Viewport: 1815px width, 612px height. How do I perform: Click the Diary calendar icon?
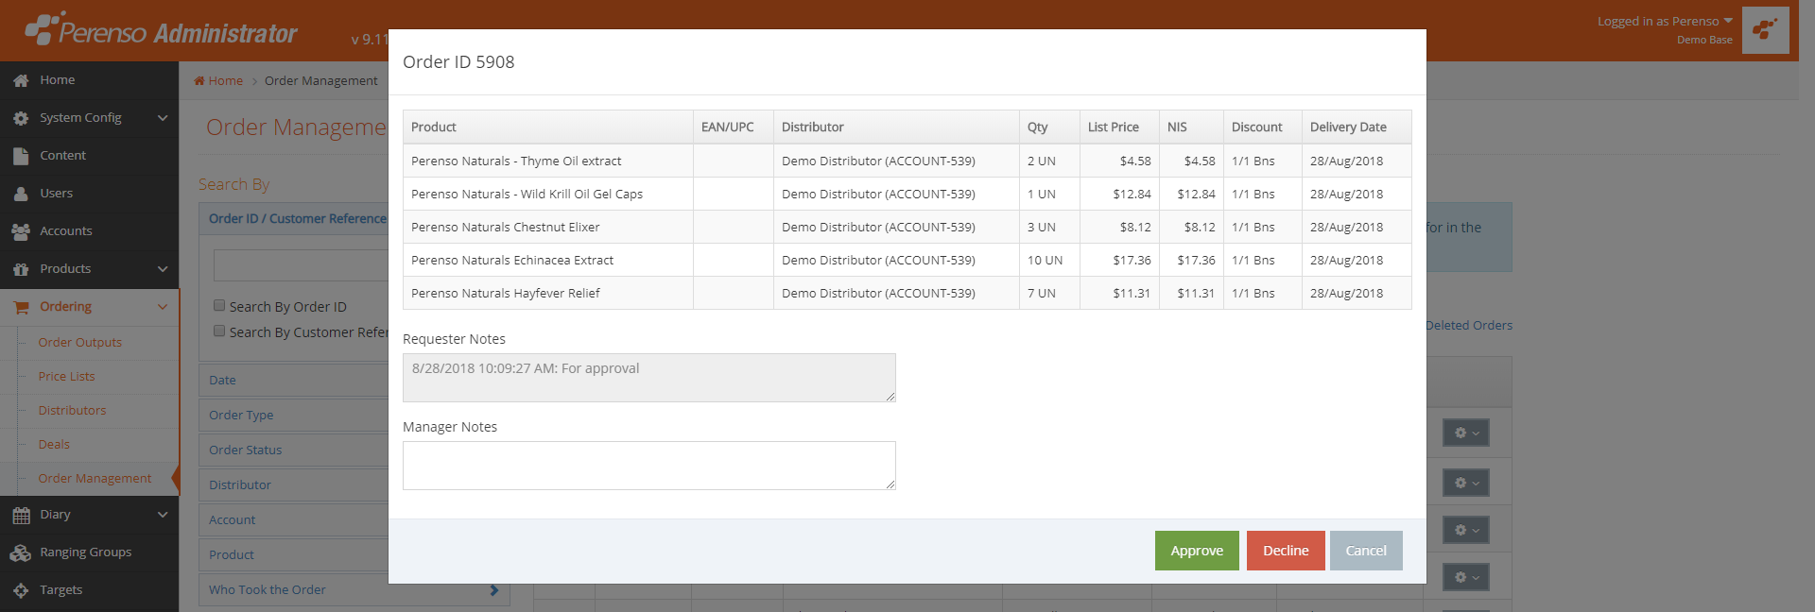(21, 515)
